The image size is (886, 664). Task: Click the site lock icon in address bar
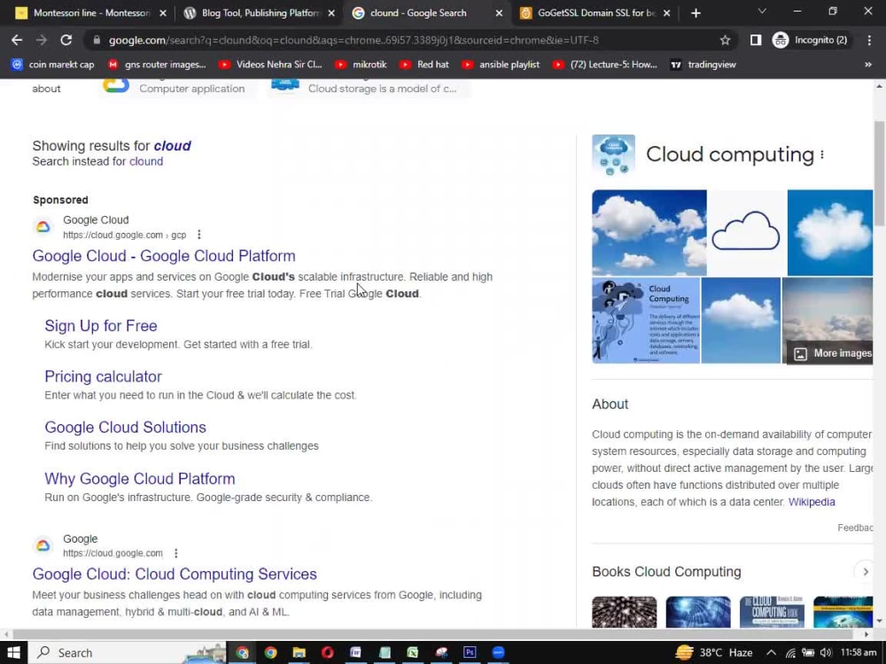(x=97, y=40)
